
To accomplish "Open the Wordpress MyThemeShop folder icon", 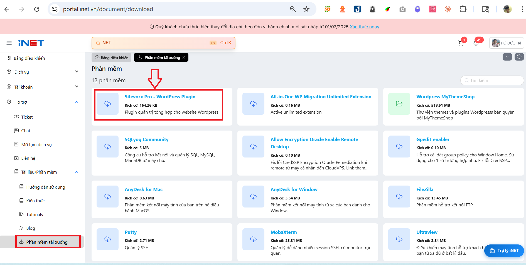I will pos(399,104).
